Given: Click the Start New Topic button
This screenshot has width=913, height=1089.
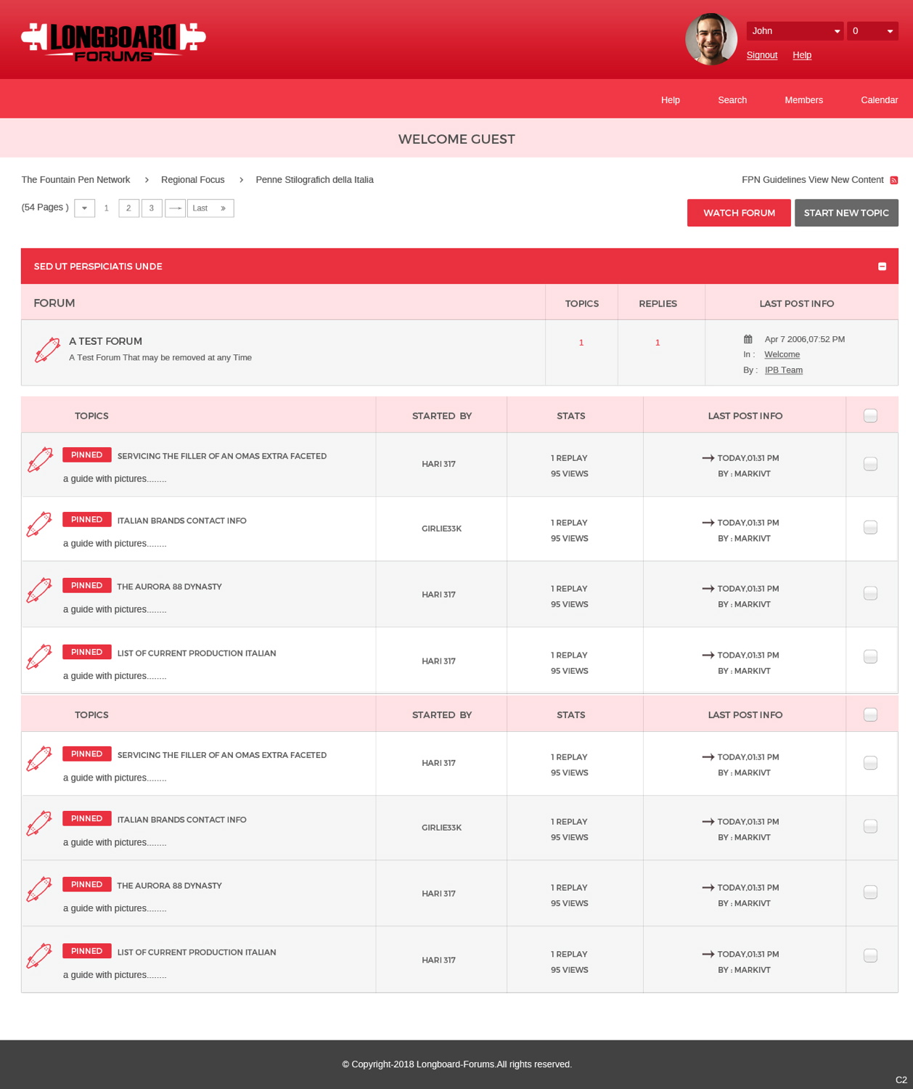Looking at the screenshot, I should 846,213.
